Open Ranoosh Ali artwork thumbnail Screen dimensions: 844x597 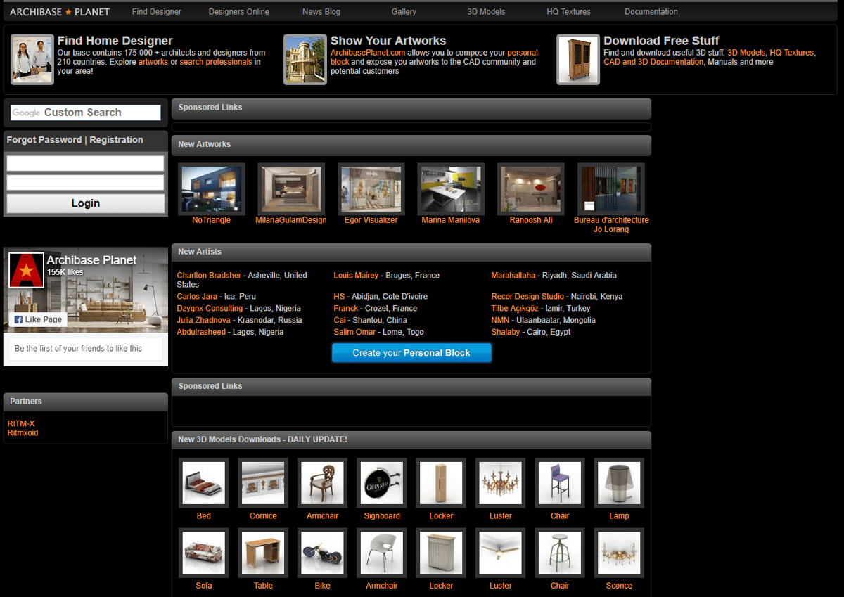[x=531, y=188]
